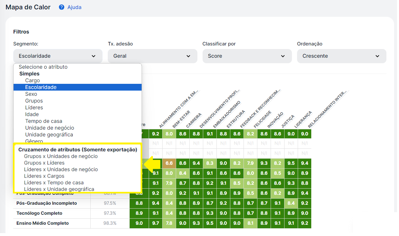The image size is (399, 236).
Task: Select Líderes x Unidades de negócio crossing
Action: coord(61,170)
